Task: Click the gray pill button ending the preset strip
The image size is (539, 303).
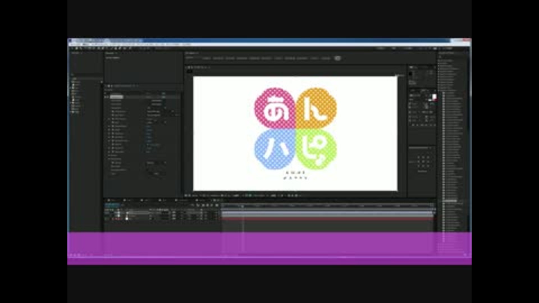Action: (337, 58)
